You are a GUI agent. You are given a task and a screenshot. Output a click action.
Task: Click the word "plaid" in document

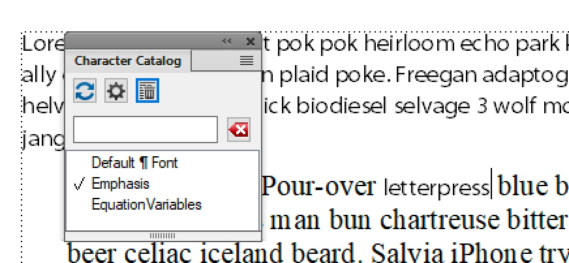pos(303,76)
